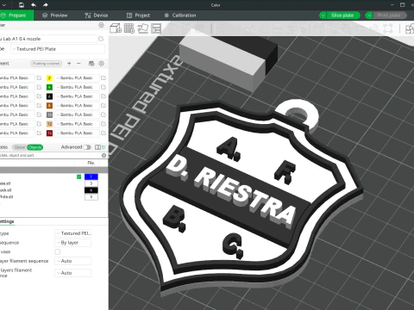Click the Print plate button
Image resolution: width=414 pixels, height=310 pixels.
[389, 15]
